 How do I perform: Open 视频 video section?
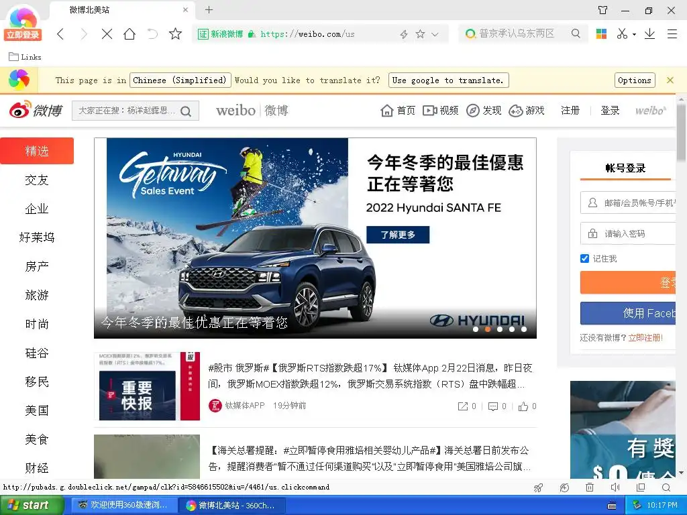(x=440, y=111)
